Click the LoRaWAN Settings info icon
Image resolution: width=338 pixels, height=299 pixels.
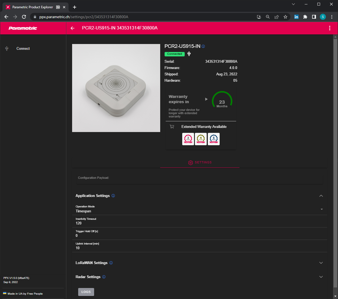coord(111,263)
